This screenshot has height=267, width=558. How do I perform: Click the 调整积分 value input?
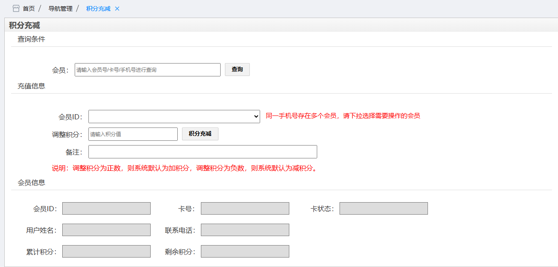tap(133, 134)
